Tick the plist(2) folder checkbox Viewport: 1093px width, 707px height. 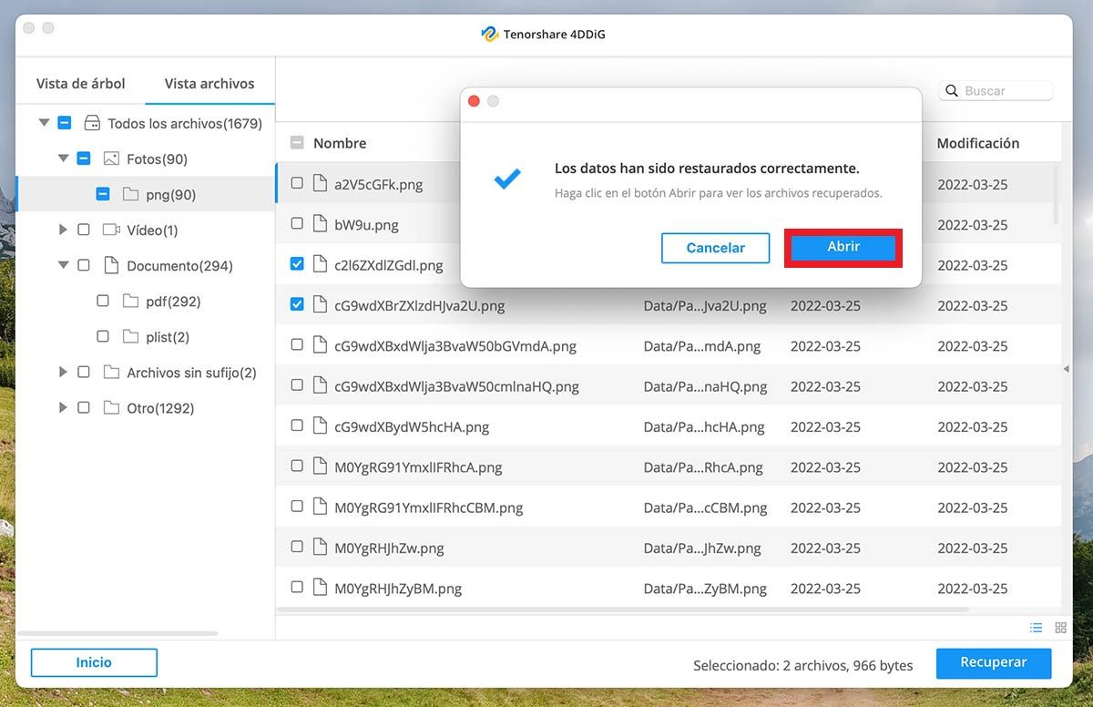point(103,337)
